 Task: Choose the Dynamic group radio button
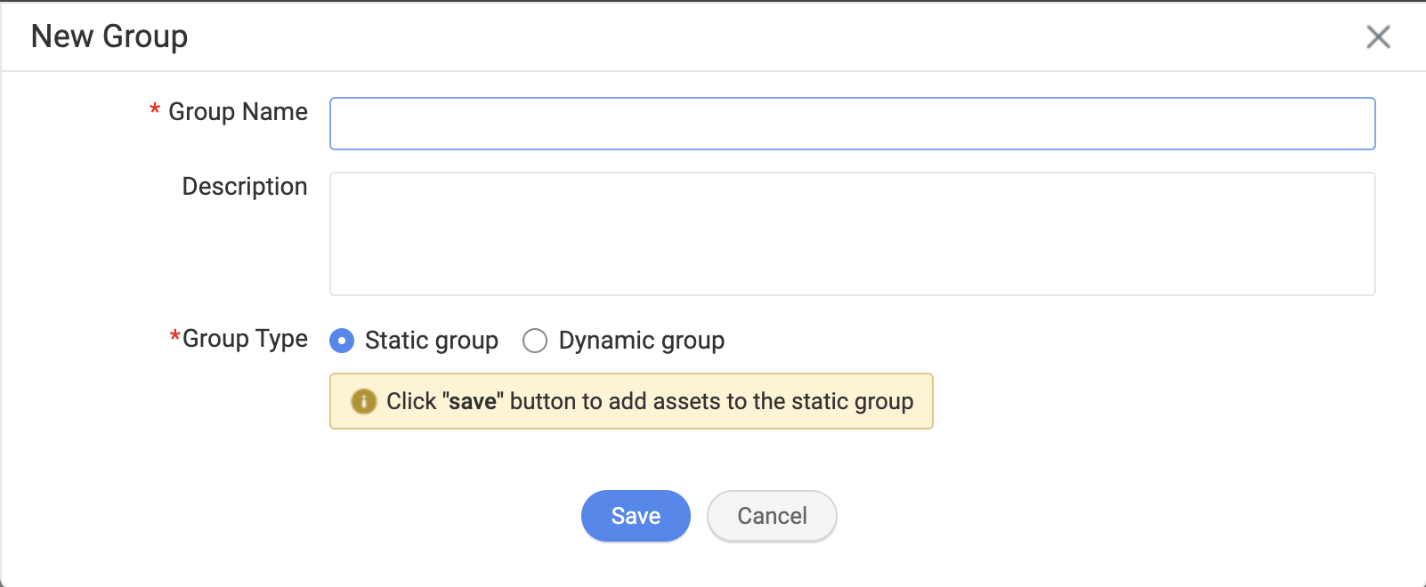pyautogui.click(x=535, y=341)
